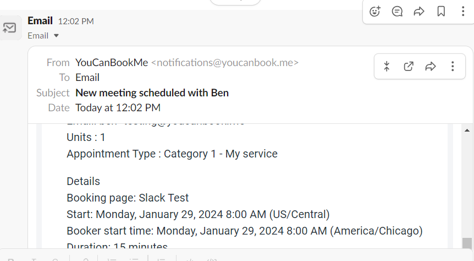
Task: Open email in new window
Action: [x=409, y=66]
